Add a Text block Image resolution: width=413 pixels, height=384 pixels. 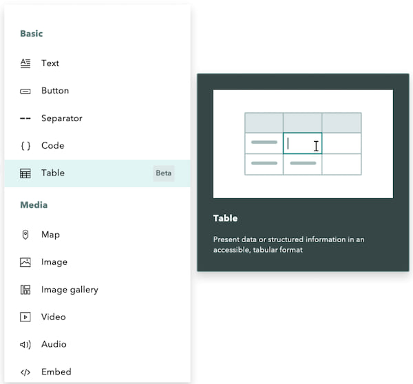pyautogui.click(x=97, y=63)
